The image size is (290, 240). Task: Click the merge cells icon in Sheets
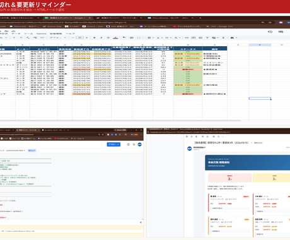point(139,38)
